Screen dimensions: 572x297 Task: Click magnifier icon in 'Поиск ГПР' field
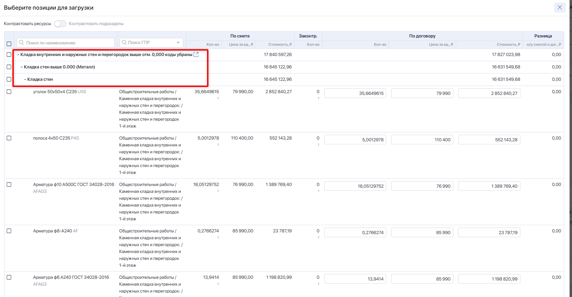coord(124,42)
